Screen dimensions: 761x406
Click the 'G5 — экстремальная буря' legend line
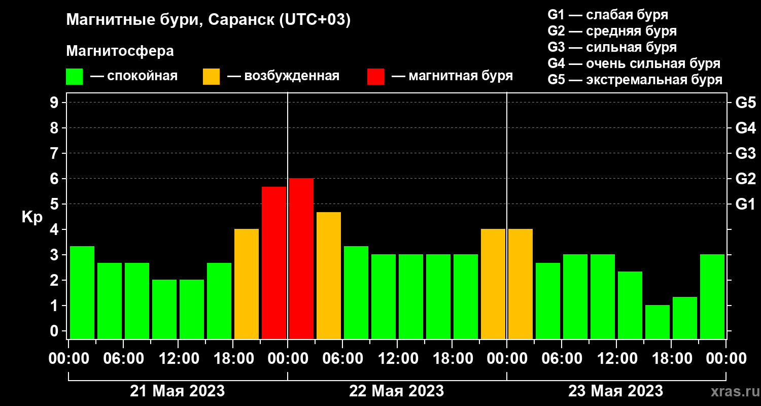635,80
